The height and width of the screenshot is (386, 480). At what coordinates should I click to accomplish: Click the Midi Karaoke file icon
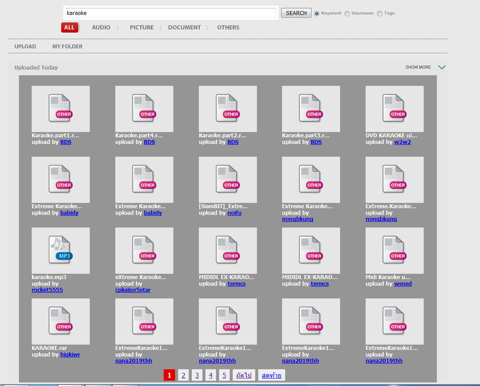point(394,250)
